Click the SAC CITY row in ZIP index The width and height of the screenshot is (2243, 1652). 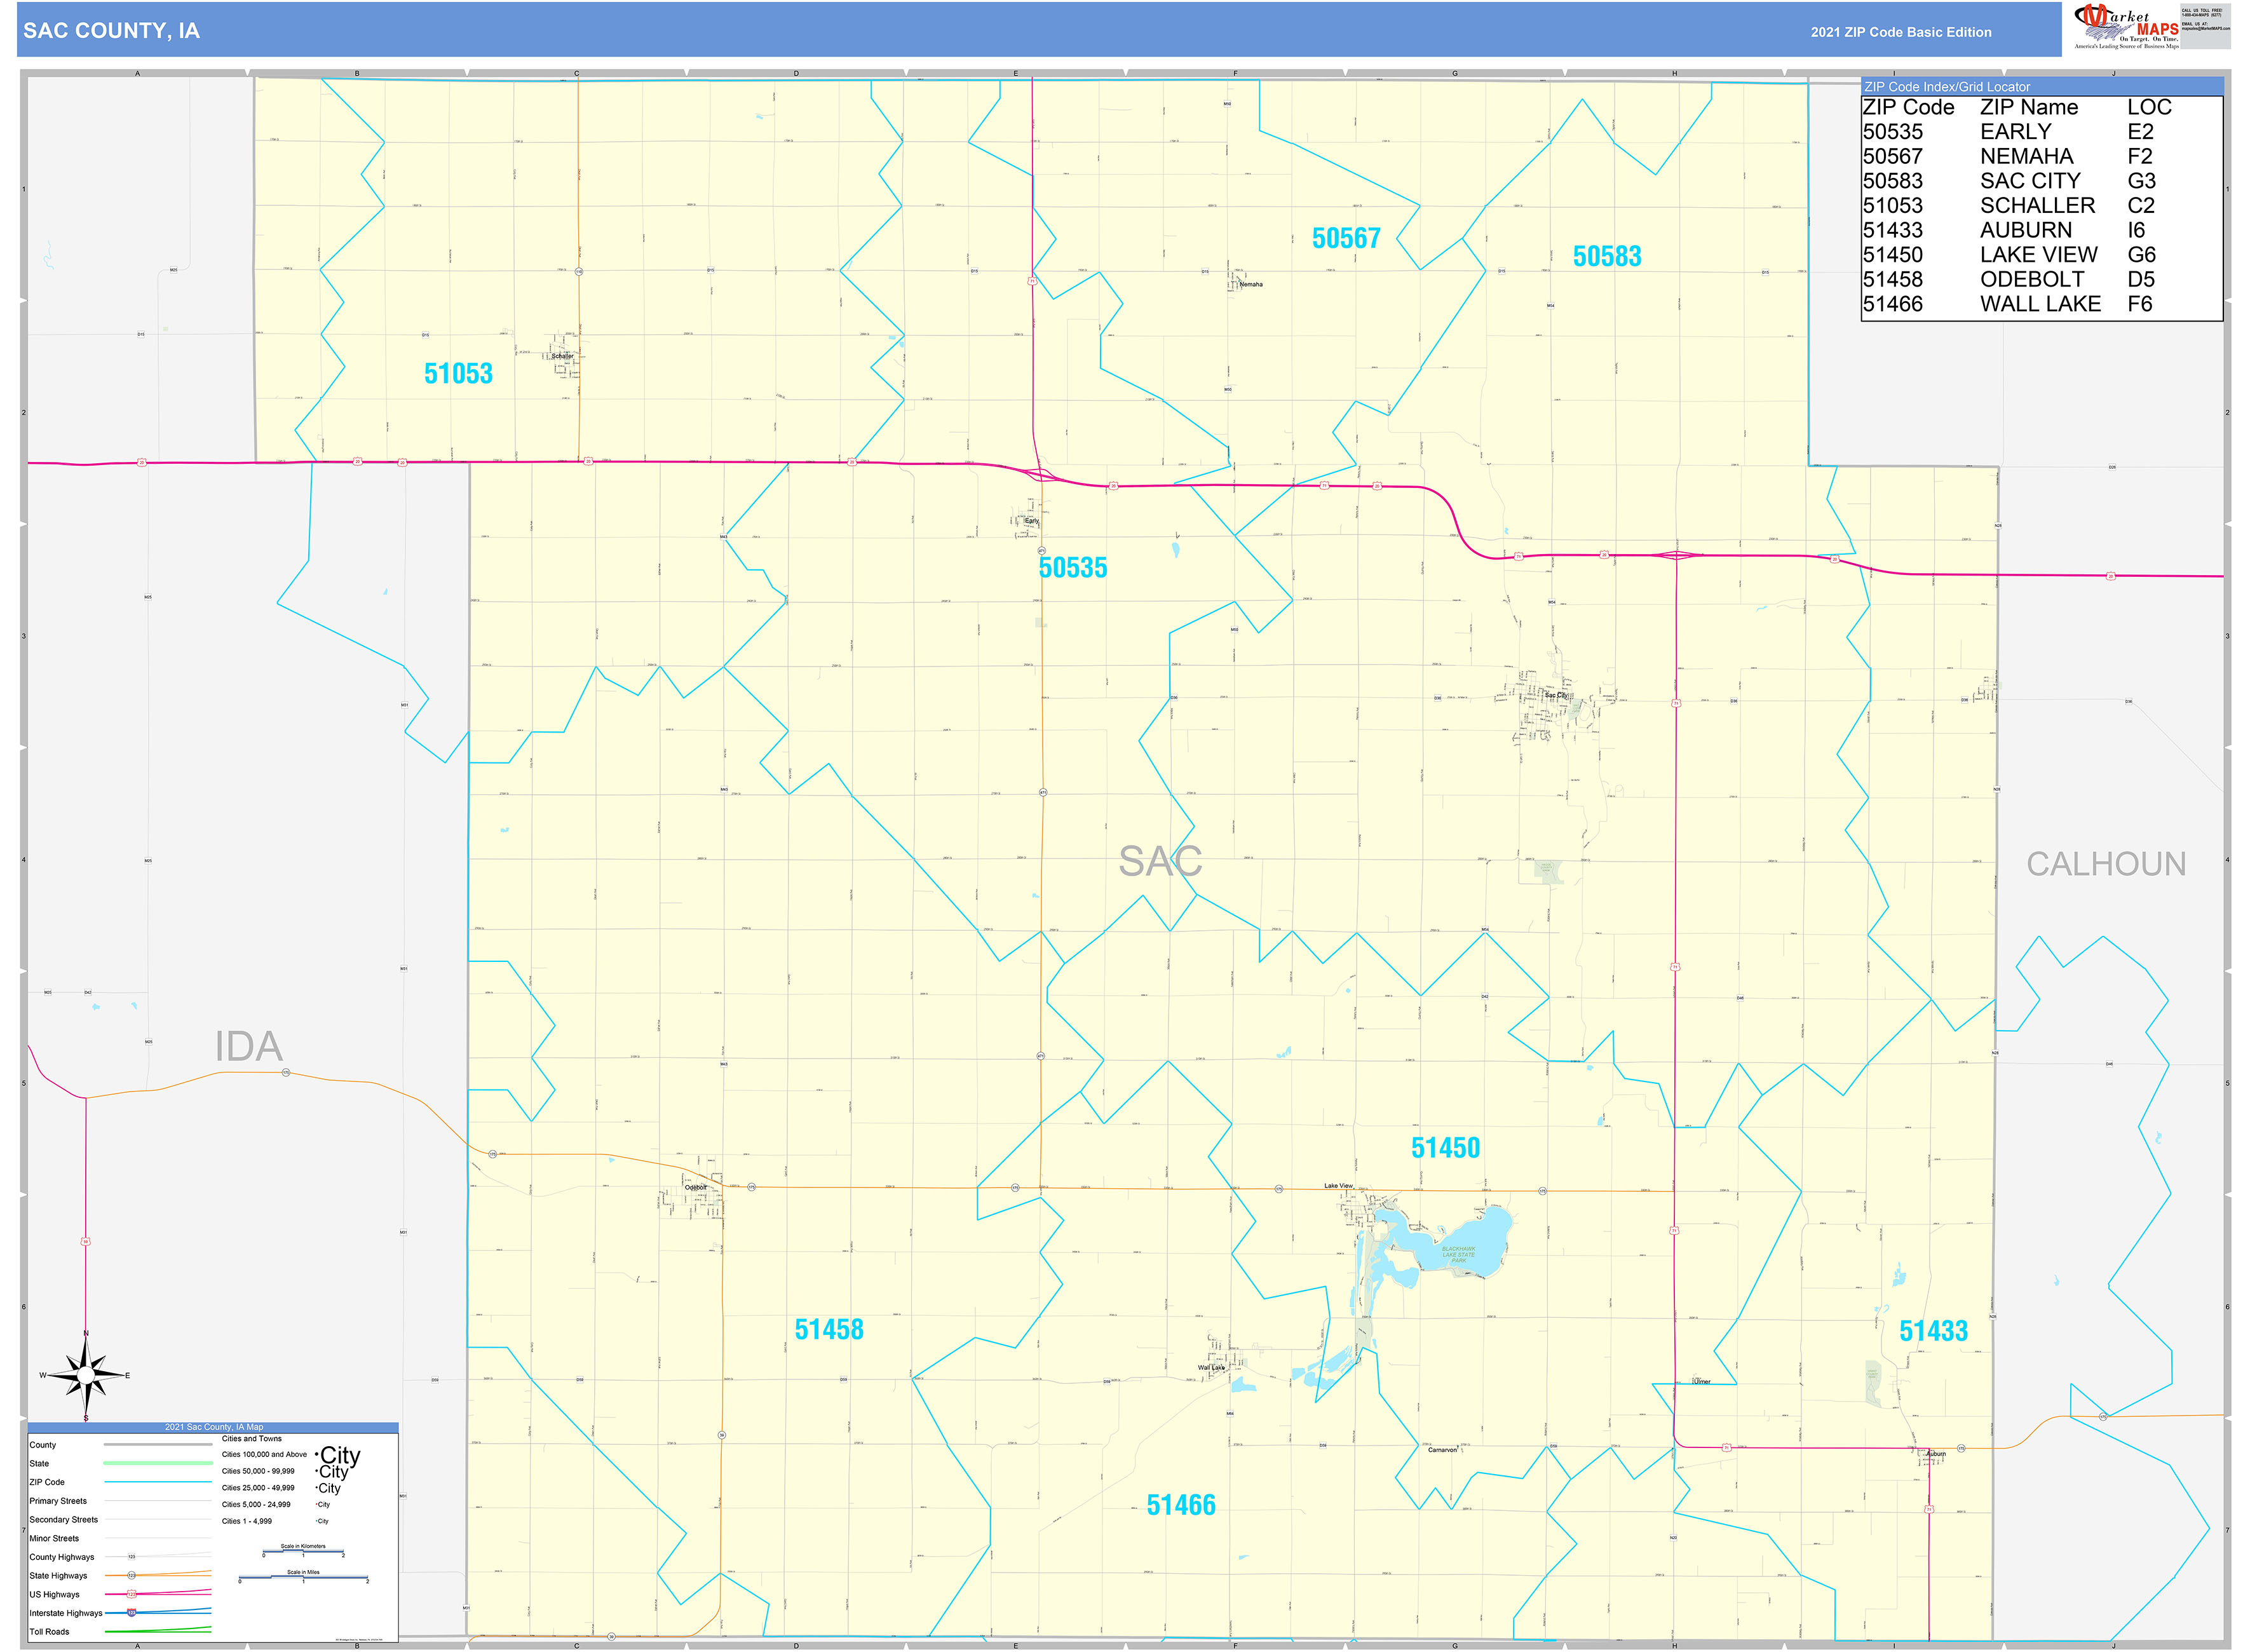[x=2029, y=181]
